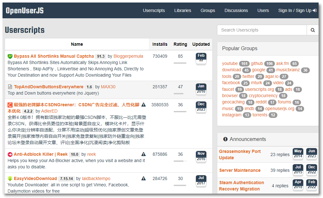This screenshot has width=323, height=198.
Task: Sort by the Updated column header
Action: click(x=201, y=44)
